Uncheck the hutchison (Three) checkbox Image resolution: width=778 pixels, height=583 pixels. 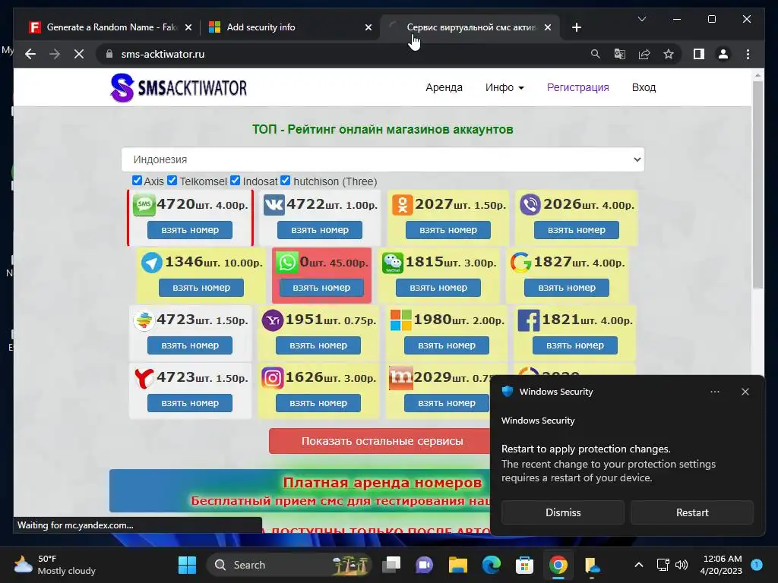286,181
